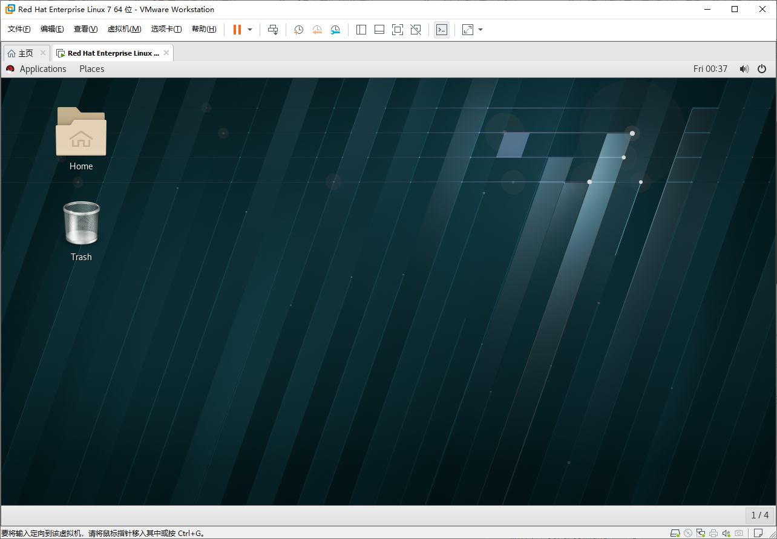
Task: Click the message log note icon in status bar
Action: (758, 533)
